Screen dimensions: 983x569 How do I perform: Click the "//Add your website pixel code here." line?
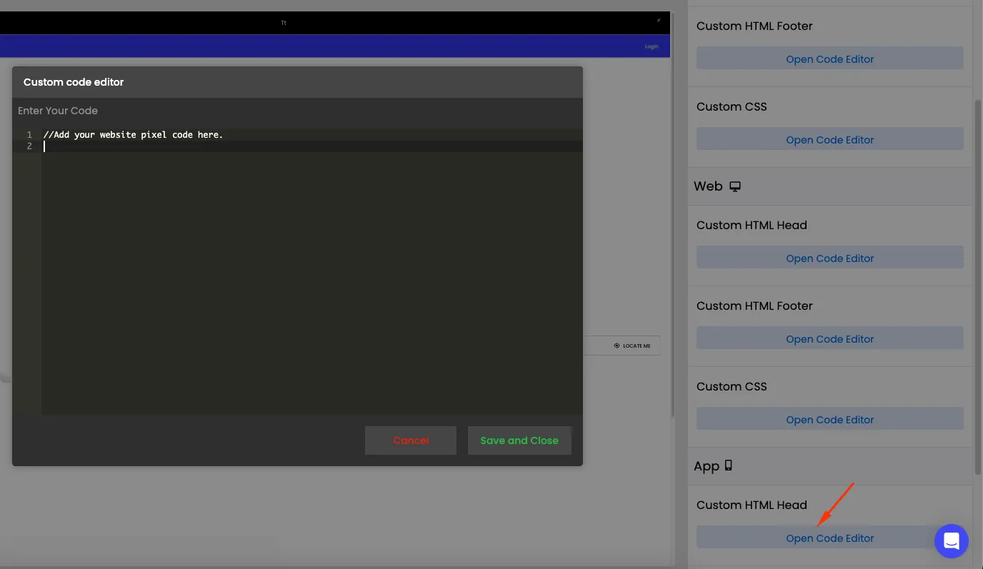[133, 135]
